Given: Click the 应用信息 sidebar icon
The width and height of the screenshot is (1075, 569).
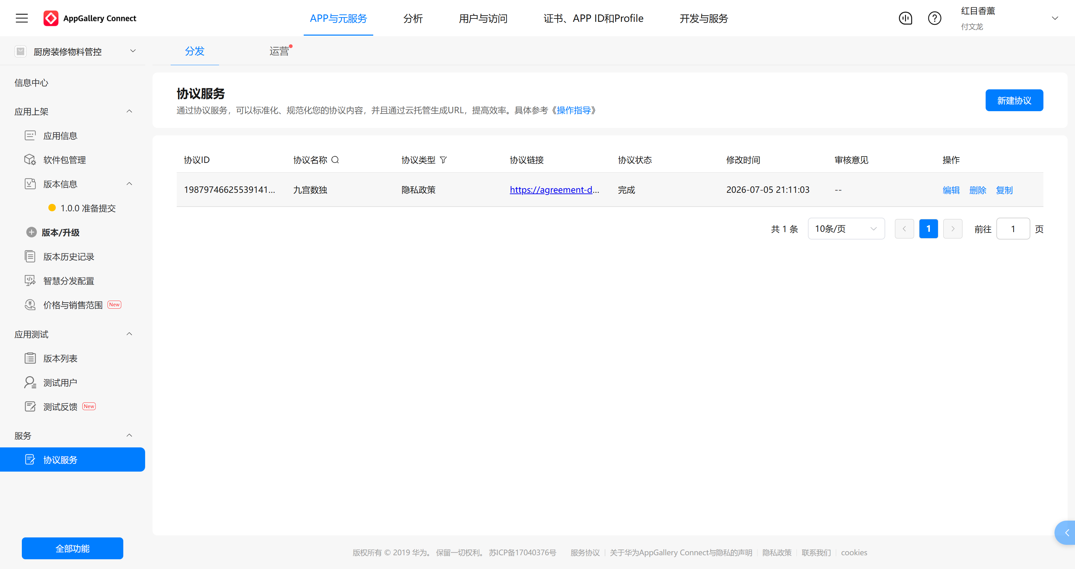Looking at the screenshot, I should tap(30, 136).
